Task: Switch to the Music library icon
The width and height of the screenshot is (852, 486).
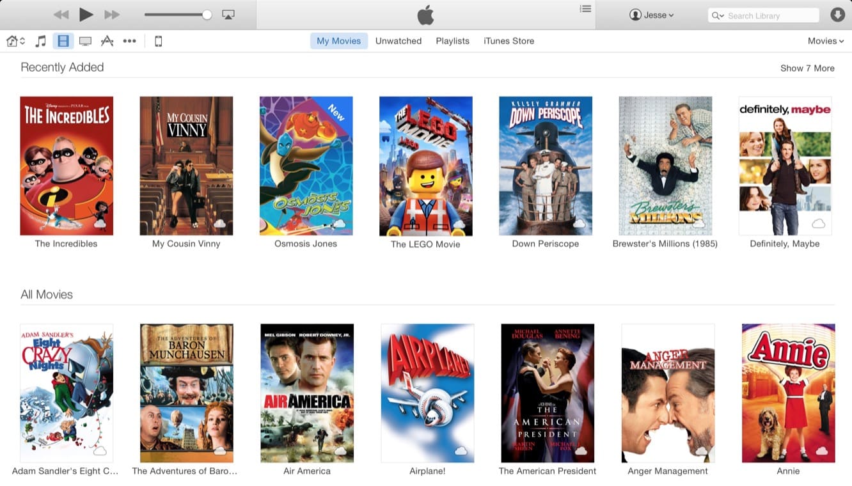Action: 40,41
